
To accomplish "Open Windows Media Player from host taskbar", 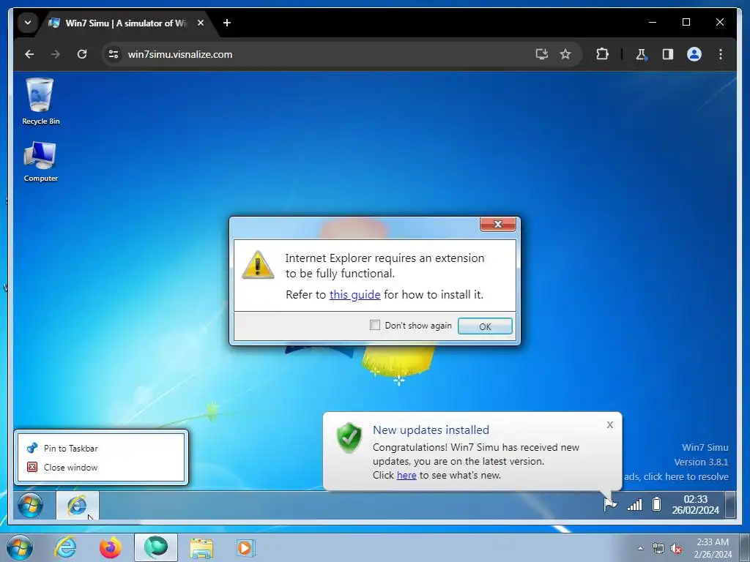I will point(246,547).
